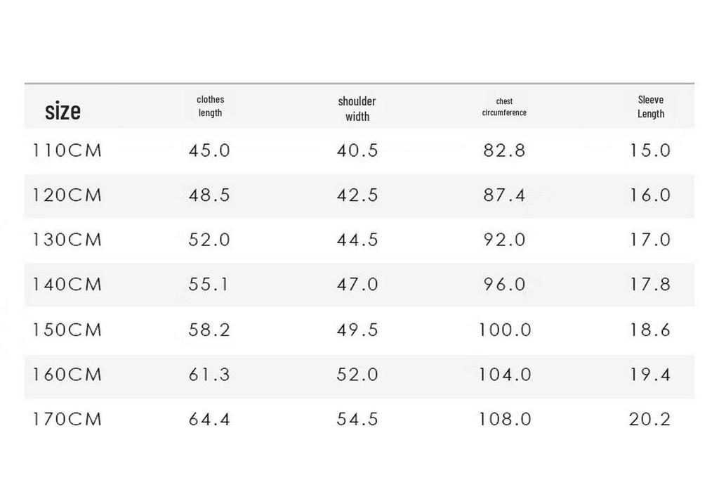Viewport: 719px width, 504px height.
Task: Click chest circumference value 92.0
Action: click(x=504, y=240)
